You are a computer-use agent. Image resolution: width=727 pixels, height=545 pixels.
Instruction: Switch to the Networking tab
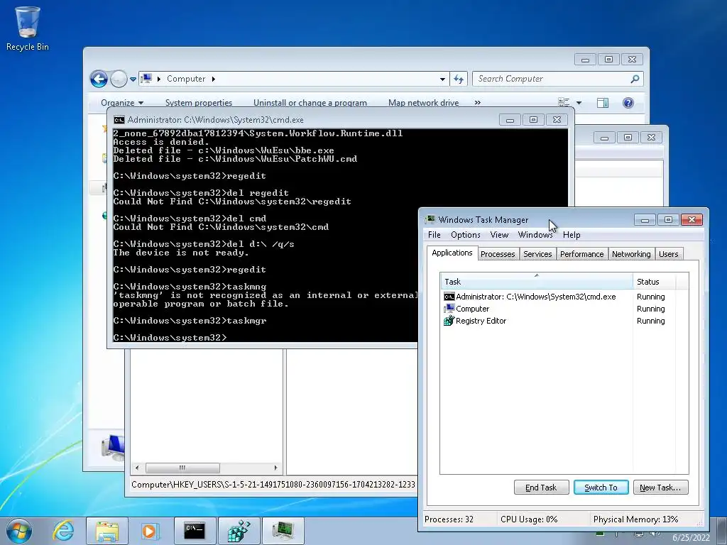coord(631,254)
